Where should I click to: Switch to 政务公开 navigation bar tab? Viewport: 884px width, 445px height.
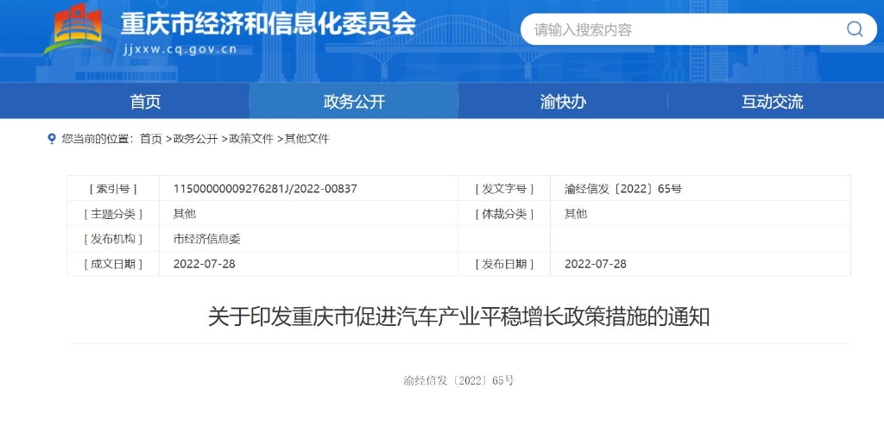pos(354,102)
